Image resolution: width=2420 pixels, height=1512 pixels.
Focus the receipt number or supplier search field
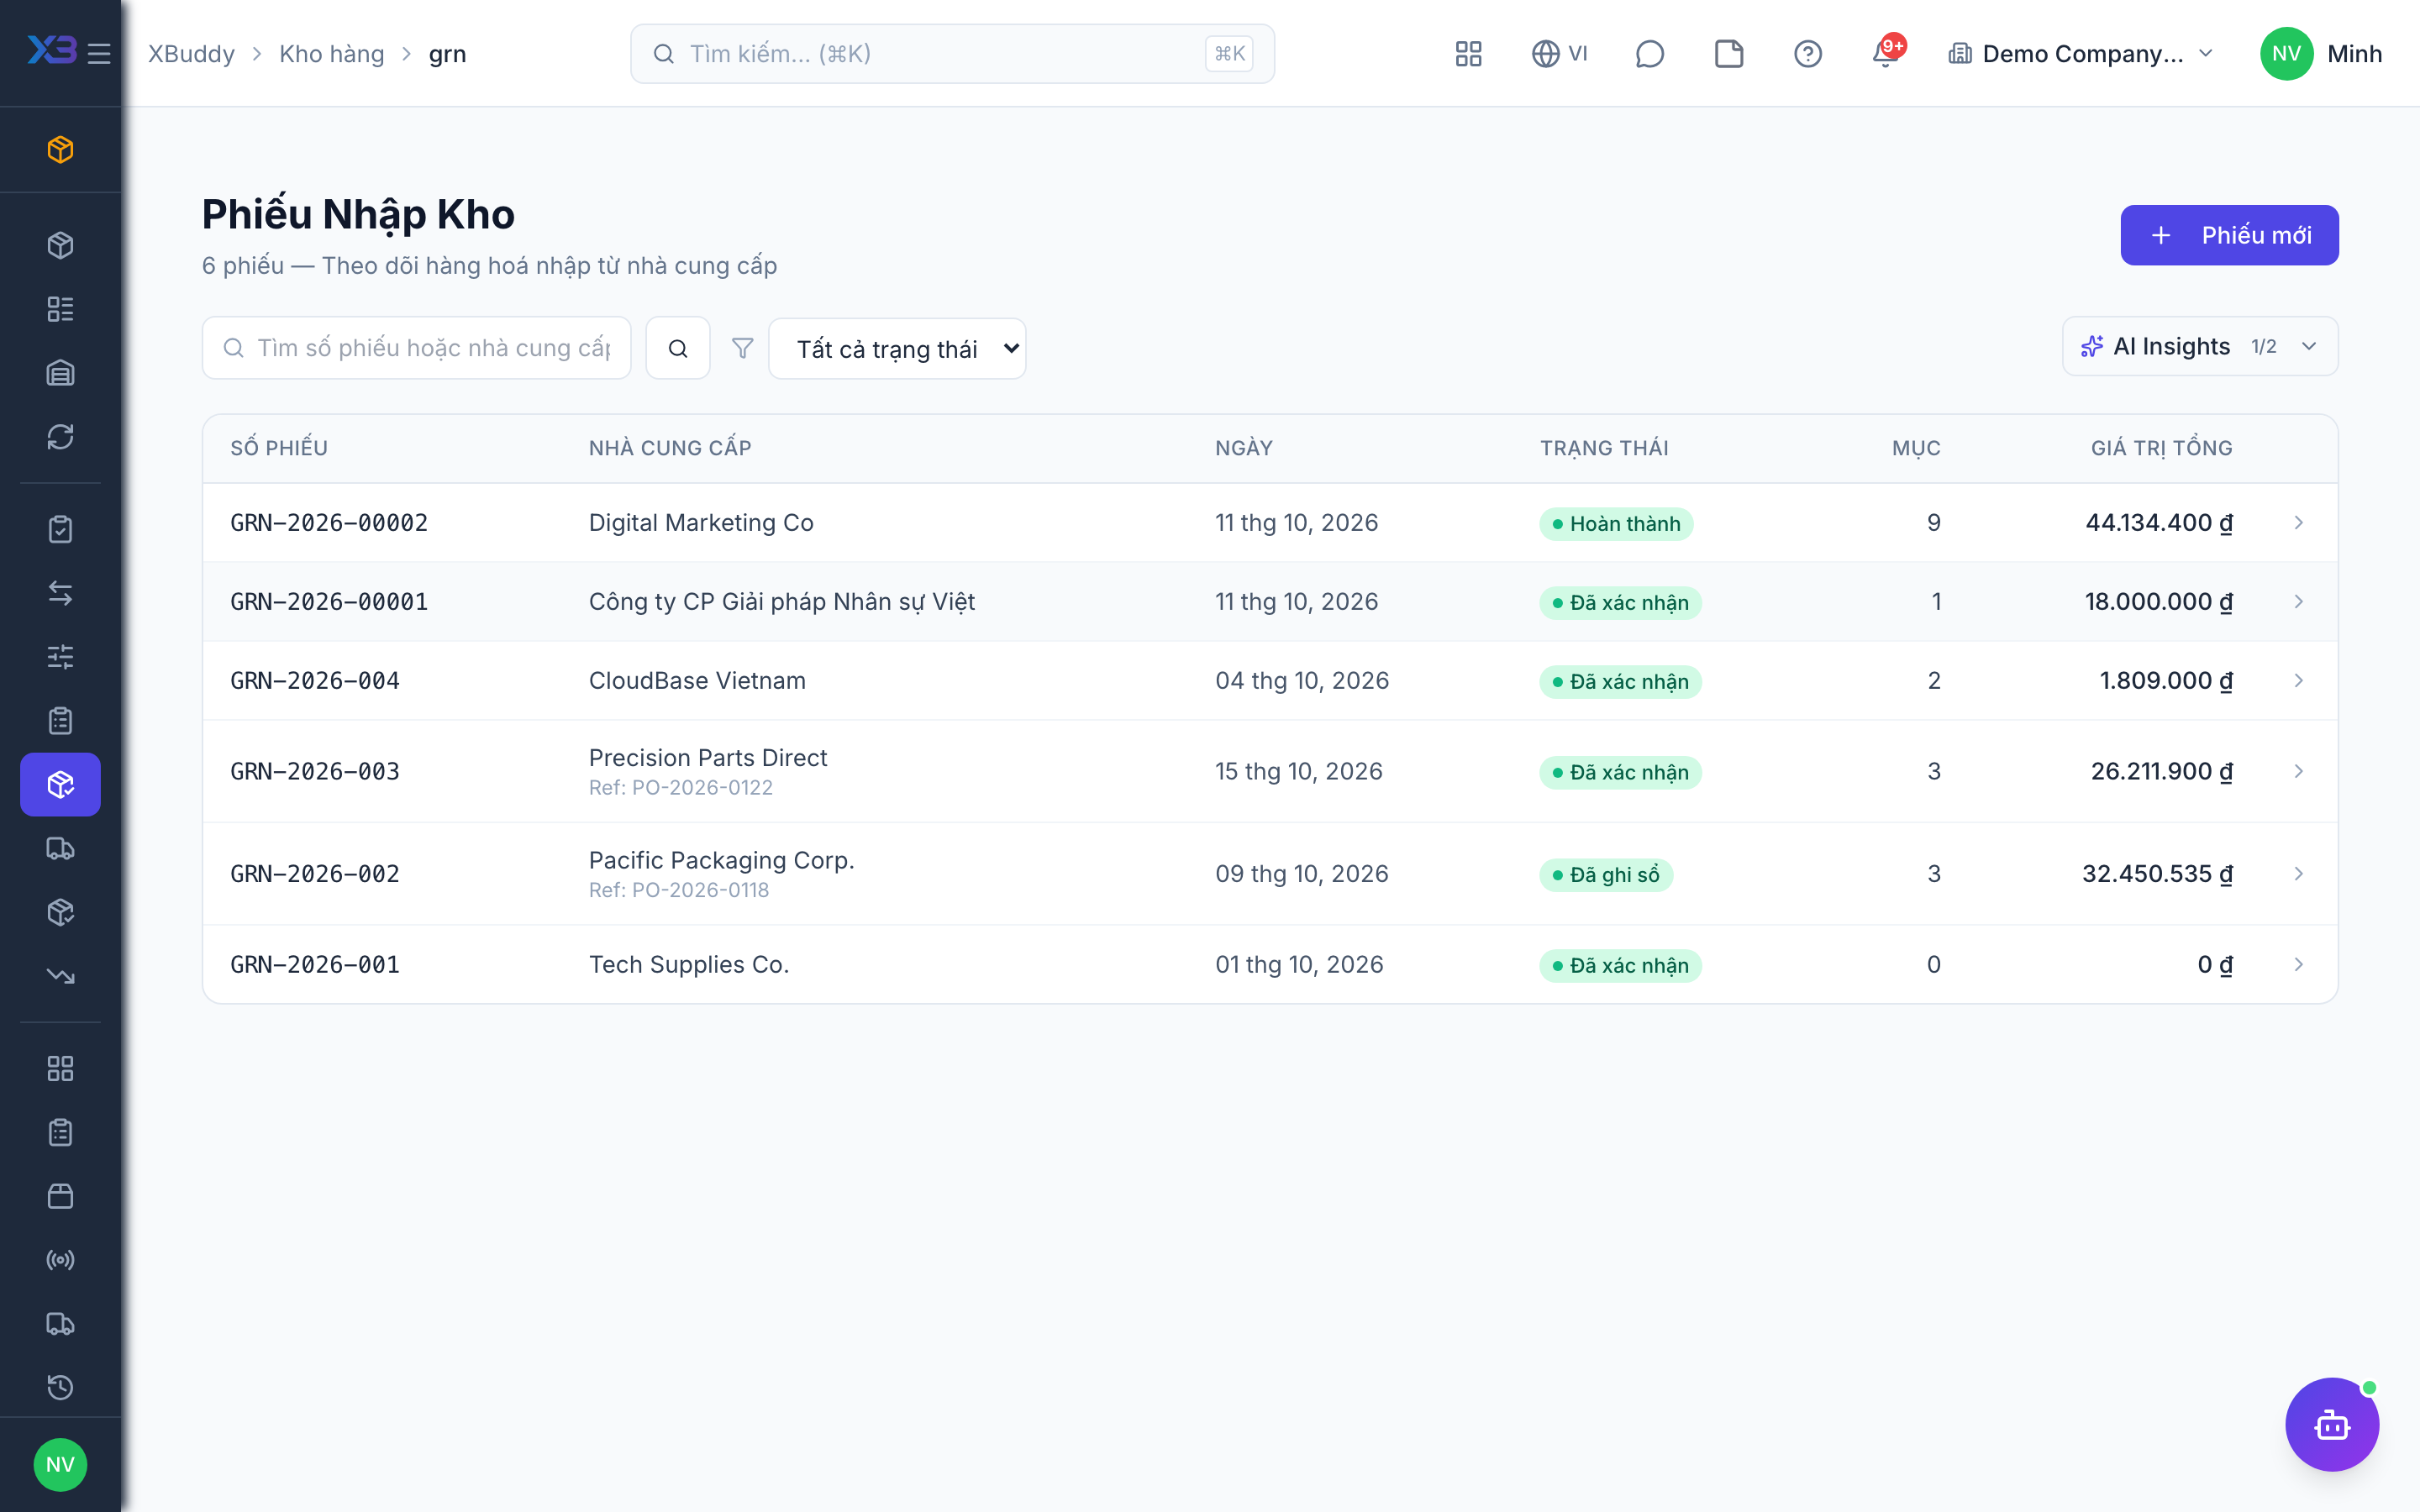[416, 348]
